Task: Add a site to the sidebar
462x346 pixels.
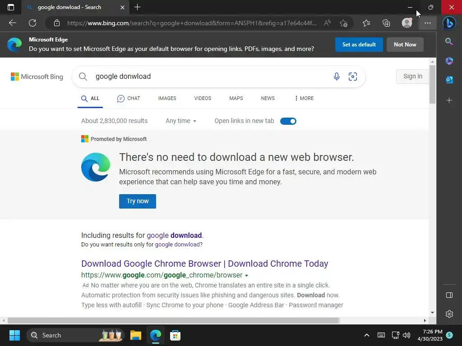Action: [x=449, y=100]
